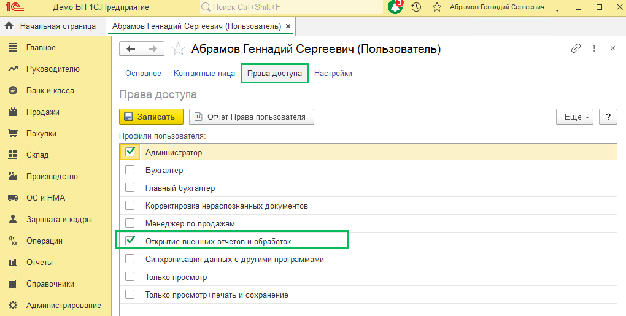The width and height of the screenshot is (626, 316).
Task: Open the Покупки section
Action: (x=41, y=134)
